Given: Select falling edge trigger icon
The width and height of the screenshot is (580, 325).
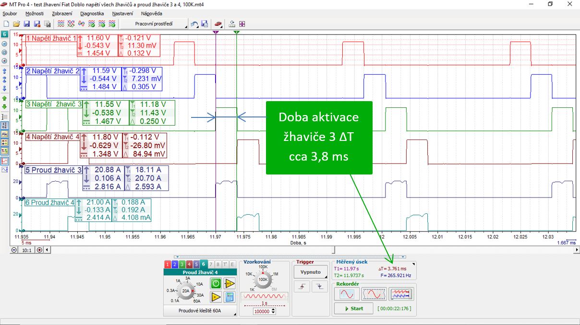Looking at the screenshot, I should pos(319,286).
